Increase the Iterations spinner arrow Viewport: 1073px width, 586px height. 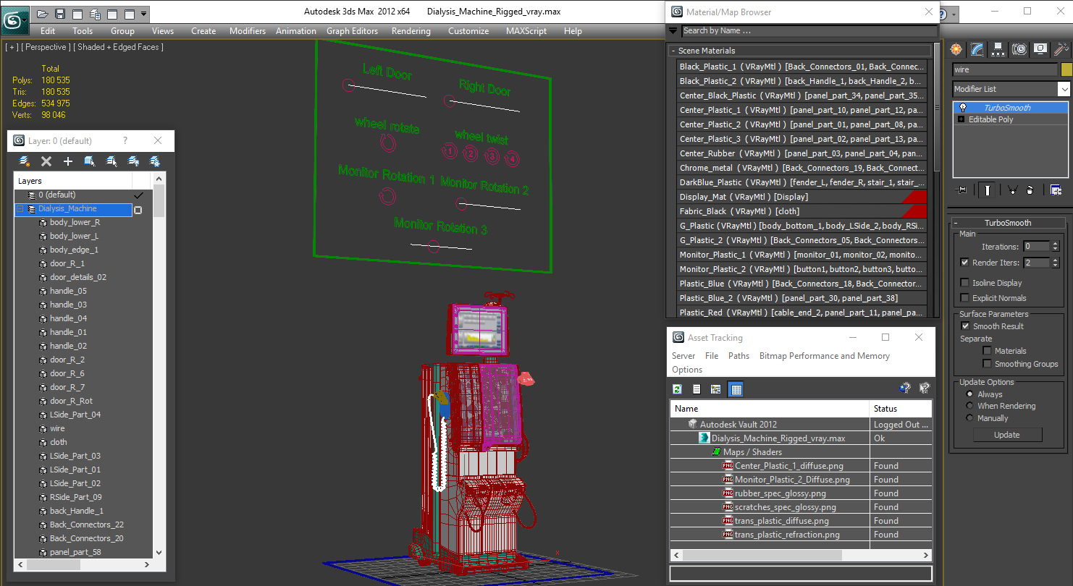coord(1055,244)
